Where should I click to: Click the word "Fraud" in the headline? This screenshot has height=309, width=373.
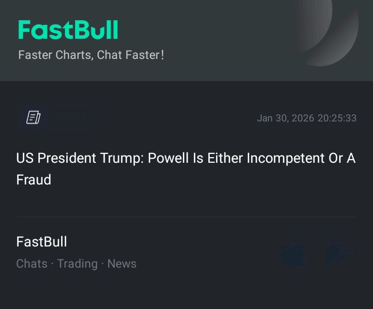point(34,180)
